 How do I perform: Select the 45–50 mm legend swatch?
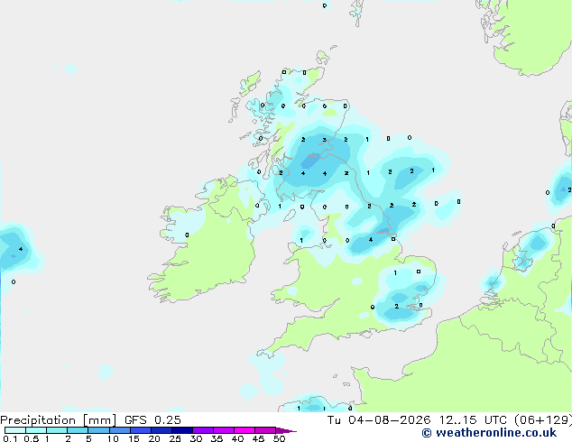pyautogui.click(x=265, y=430)
